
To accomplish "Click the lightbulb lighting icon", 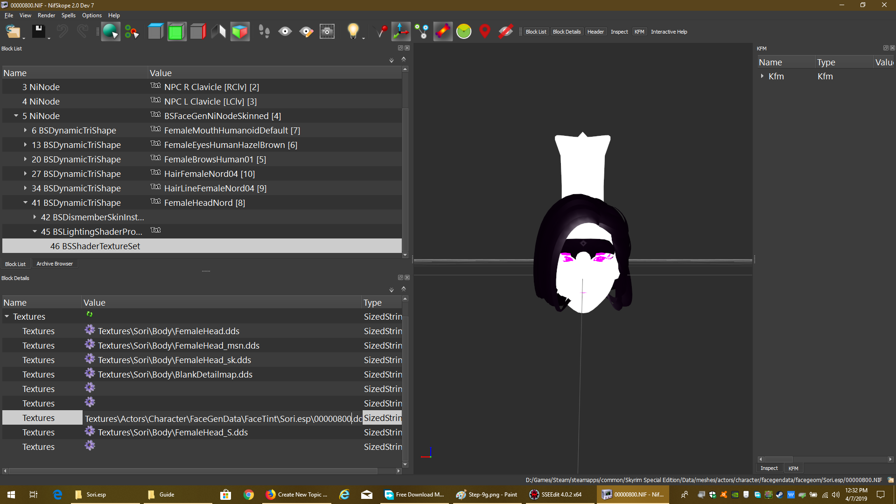I will tap(353, 31).
